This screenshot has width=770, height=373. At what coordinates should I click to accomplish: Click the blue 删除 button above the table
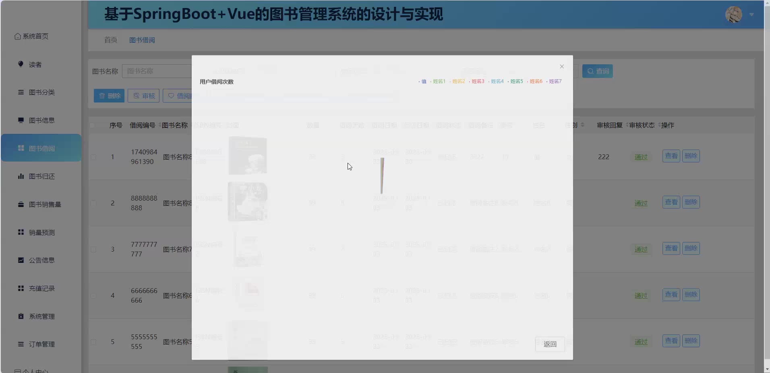click(109, 96)
